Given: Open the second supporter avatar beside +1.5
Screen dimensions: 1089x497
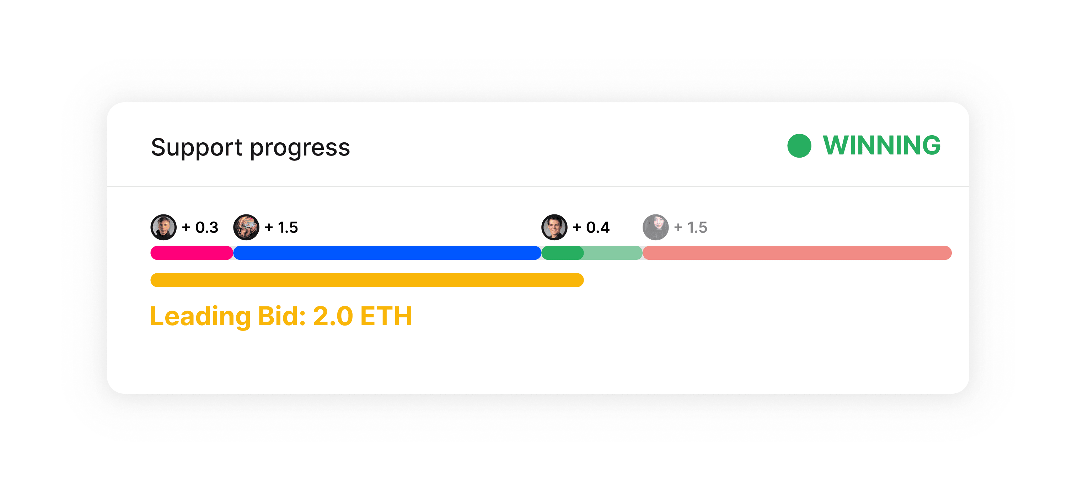Looking at the screenshot, I should (246, 227).
